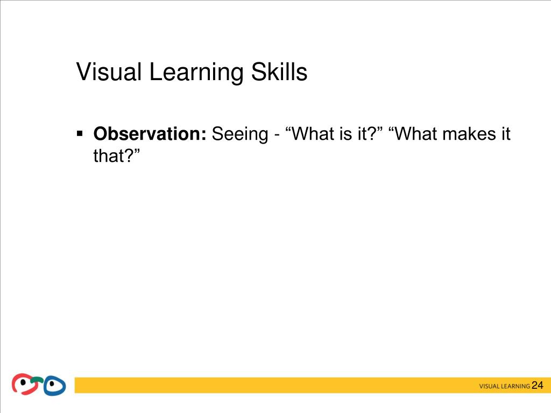Click the word Learning in the title
Image resolution: width=551 pixels, height=413 pixels.
pos(196,73)
